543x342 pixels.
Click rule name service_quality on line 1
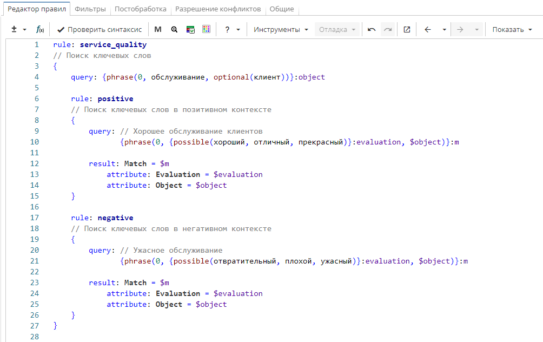point(113,45)
